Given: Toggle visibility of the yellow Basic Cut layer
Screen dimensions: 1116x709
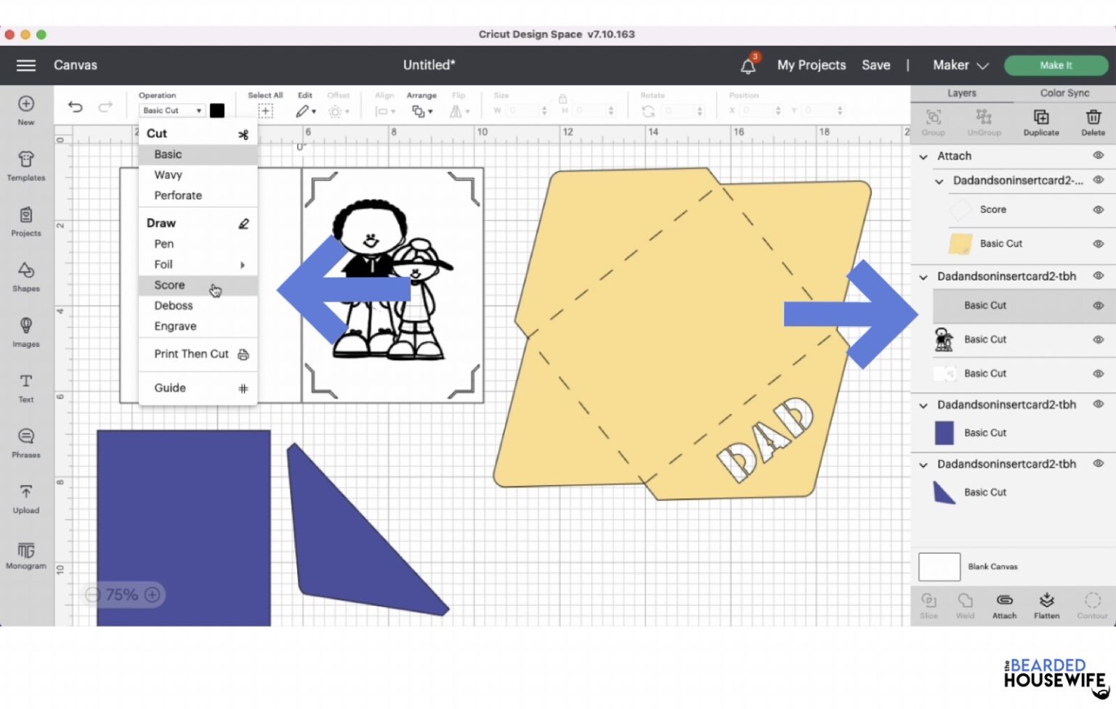Looking at the screenshot, I should point(1097,243).
